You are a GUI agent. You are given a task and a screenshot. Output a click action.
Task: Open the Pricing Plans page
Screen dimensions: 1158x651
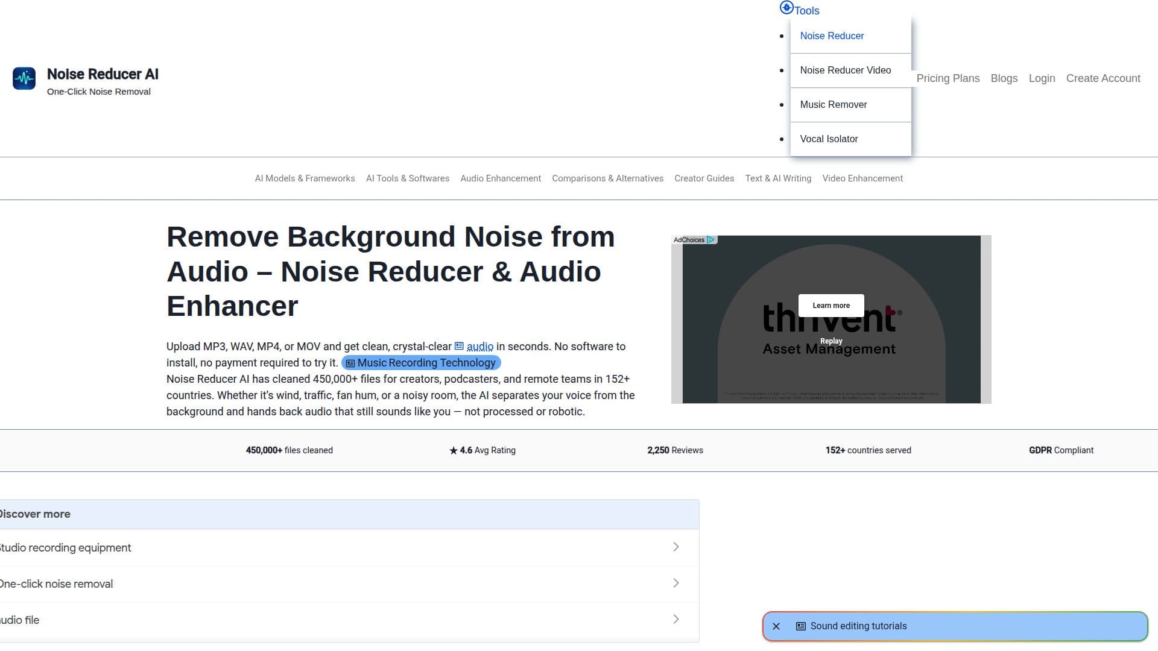pos(948,78)
